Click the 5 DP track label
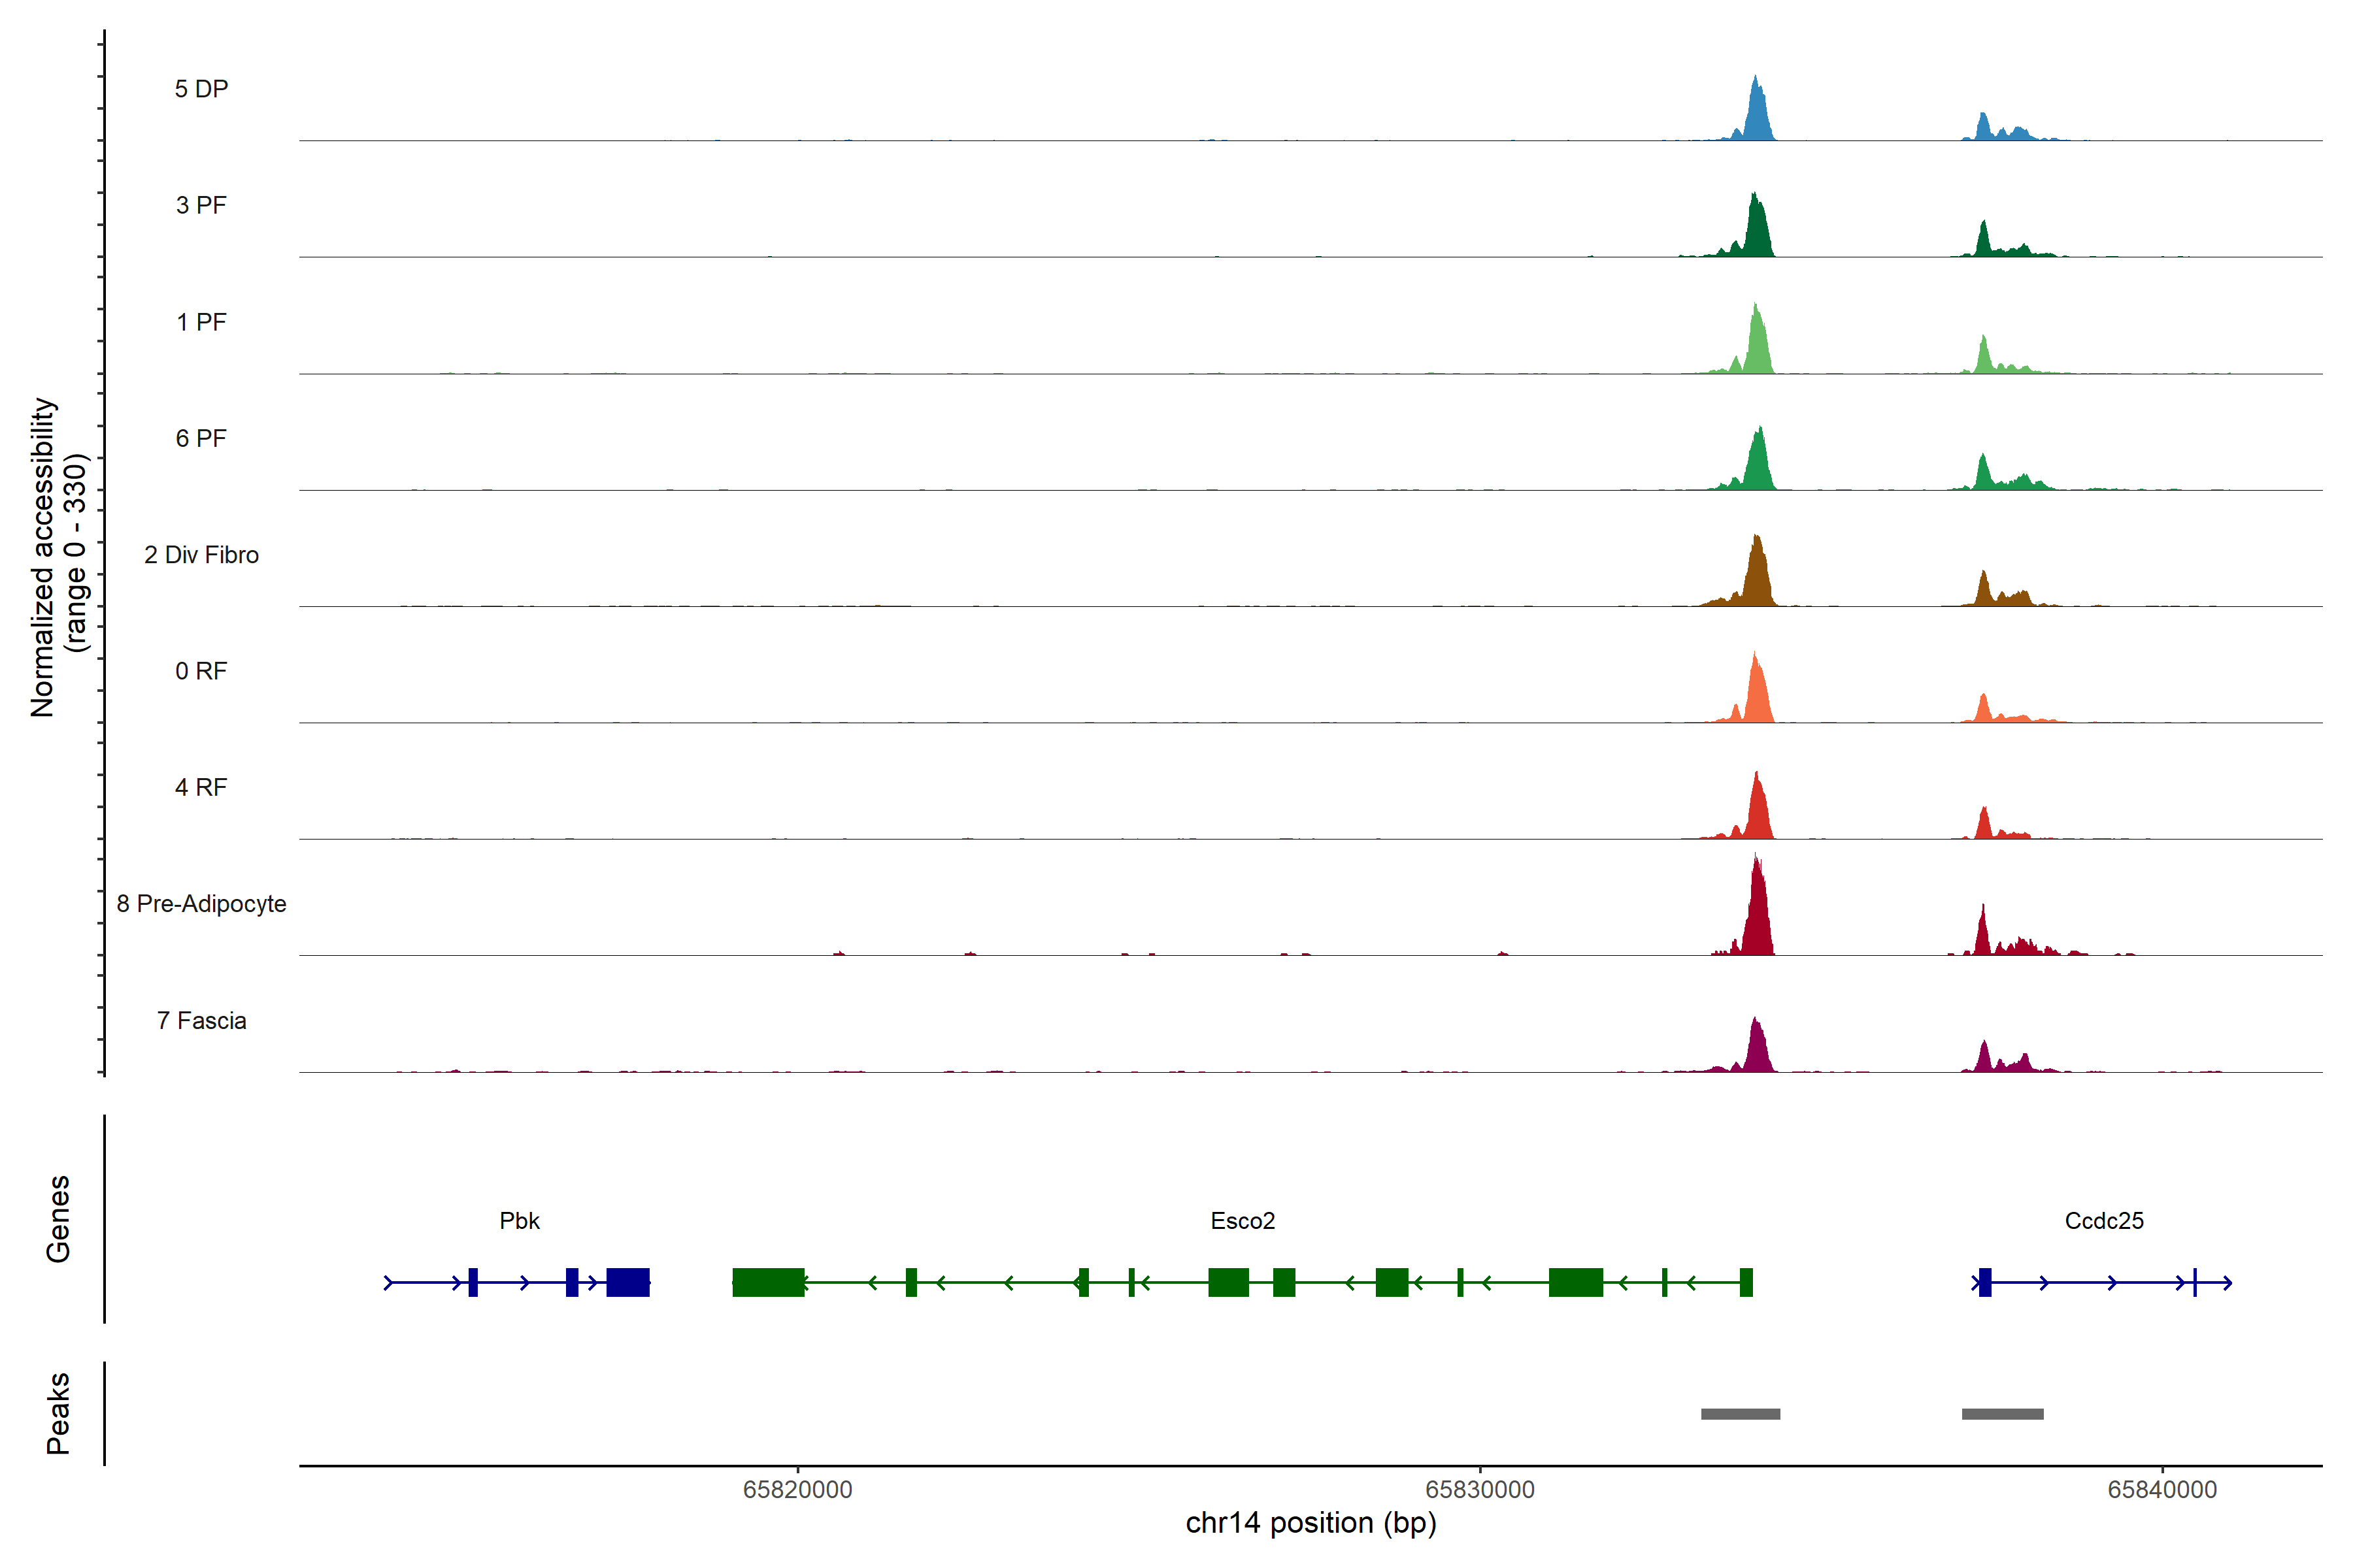2353x1568 pixels. (201, 89)
